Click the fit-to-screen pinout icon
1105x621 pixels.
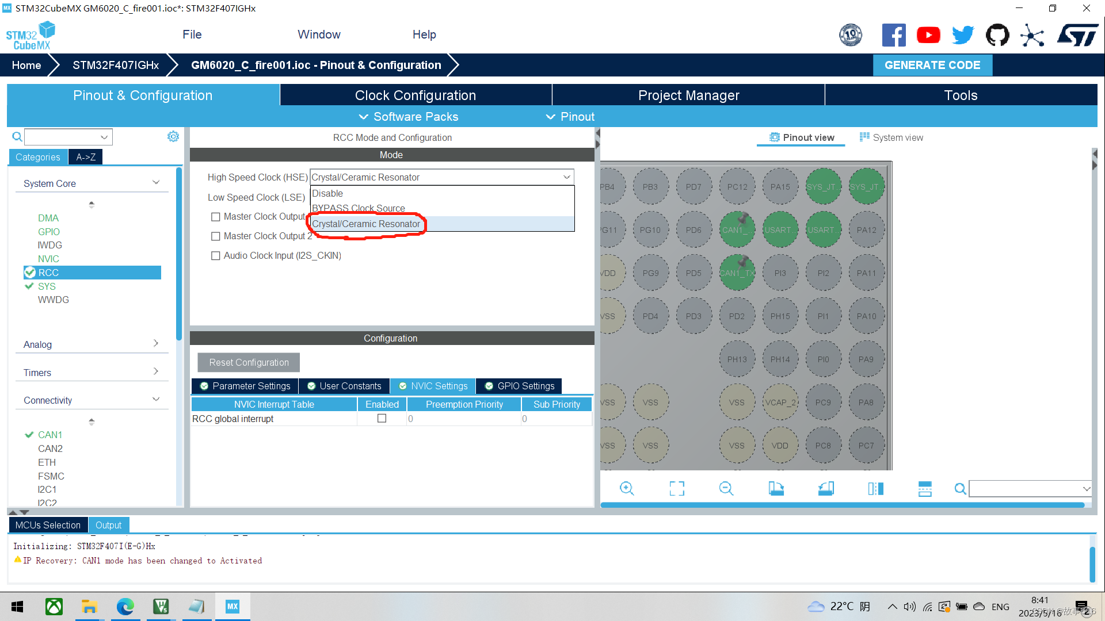(677, 489)
